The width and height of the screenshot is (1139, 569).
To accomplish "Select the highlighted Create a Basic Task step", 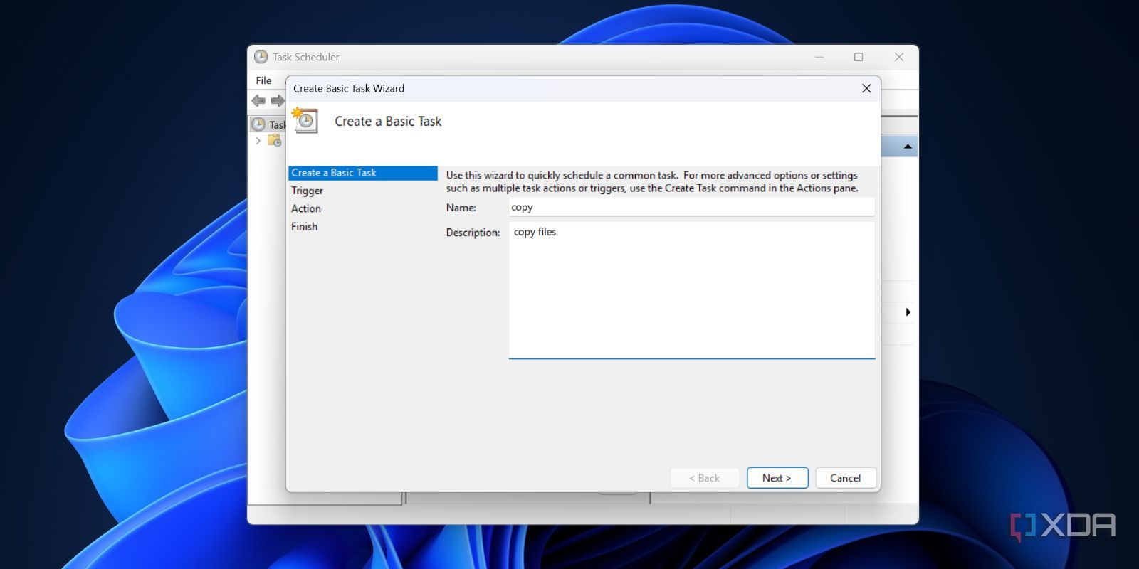I will click(x=334, y=173).
